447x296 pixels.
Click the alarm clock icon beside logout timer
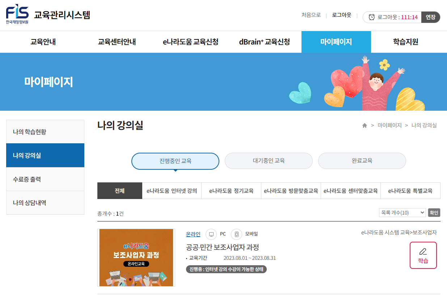pyautogui.click(x=372, y=17)
